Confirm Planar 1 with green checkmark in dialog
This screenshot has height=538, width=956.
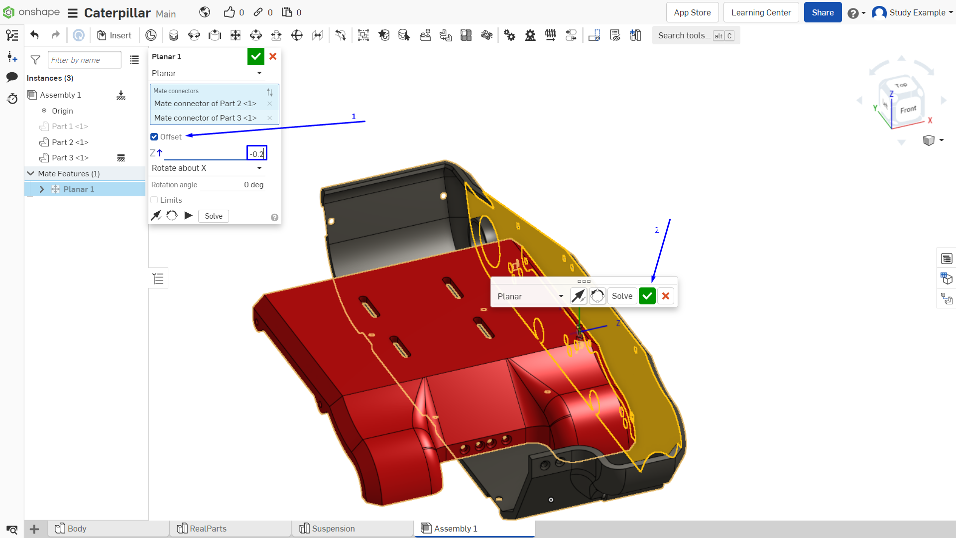[x=256, y=56]
